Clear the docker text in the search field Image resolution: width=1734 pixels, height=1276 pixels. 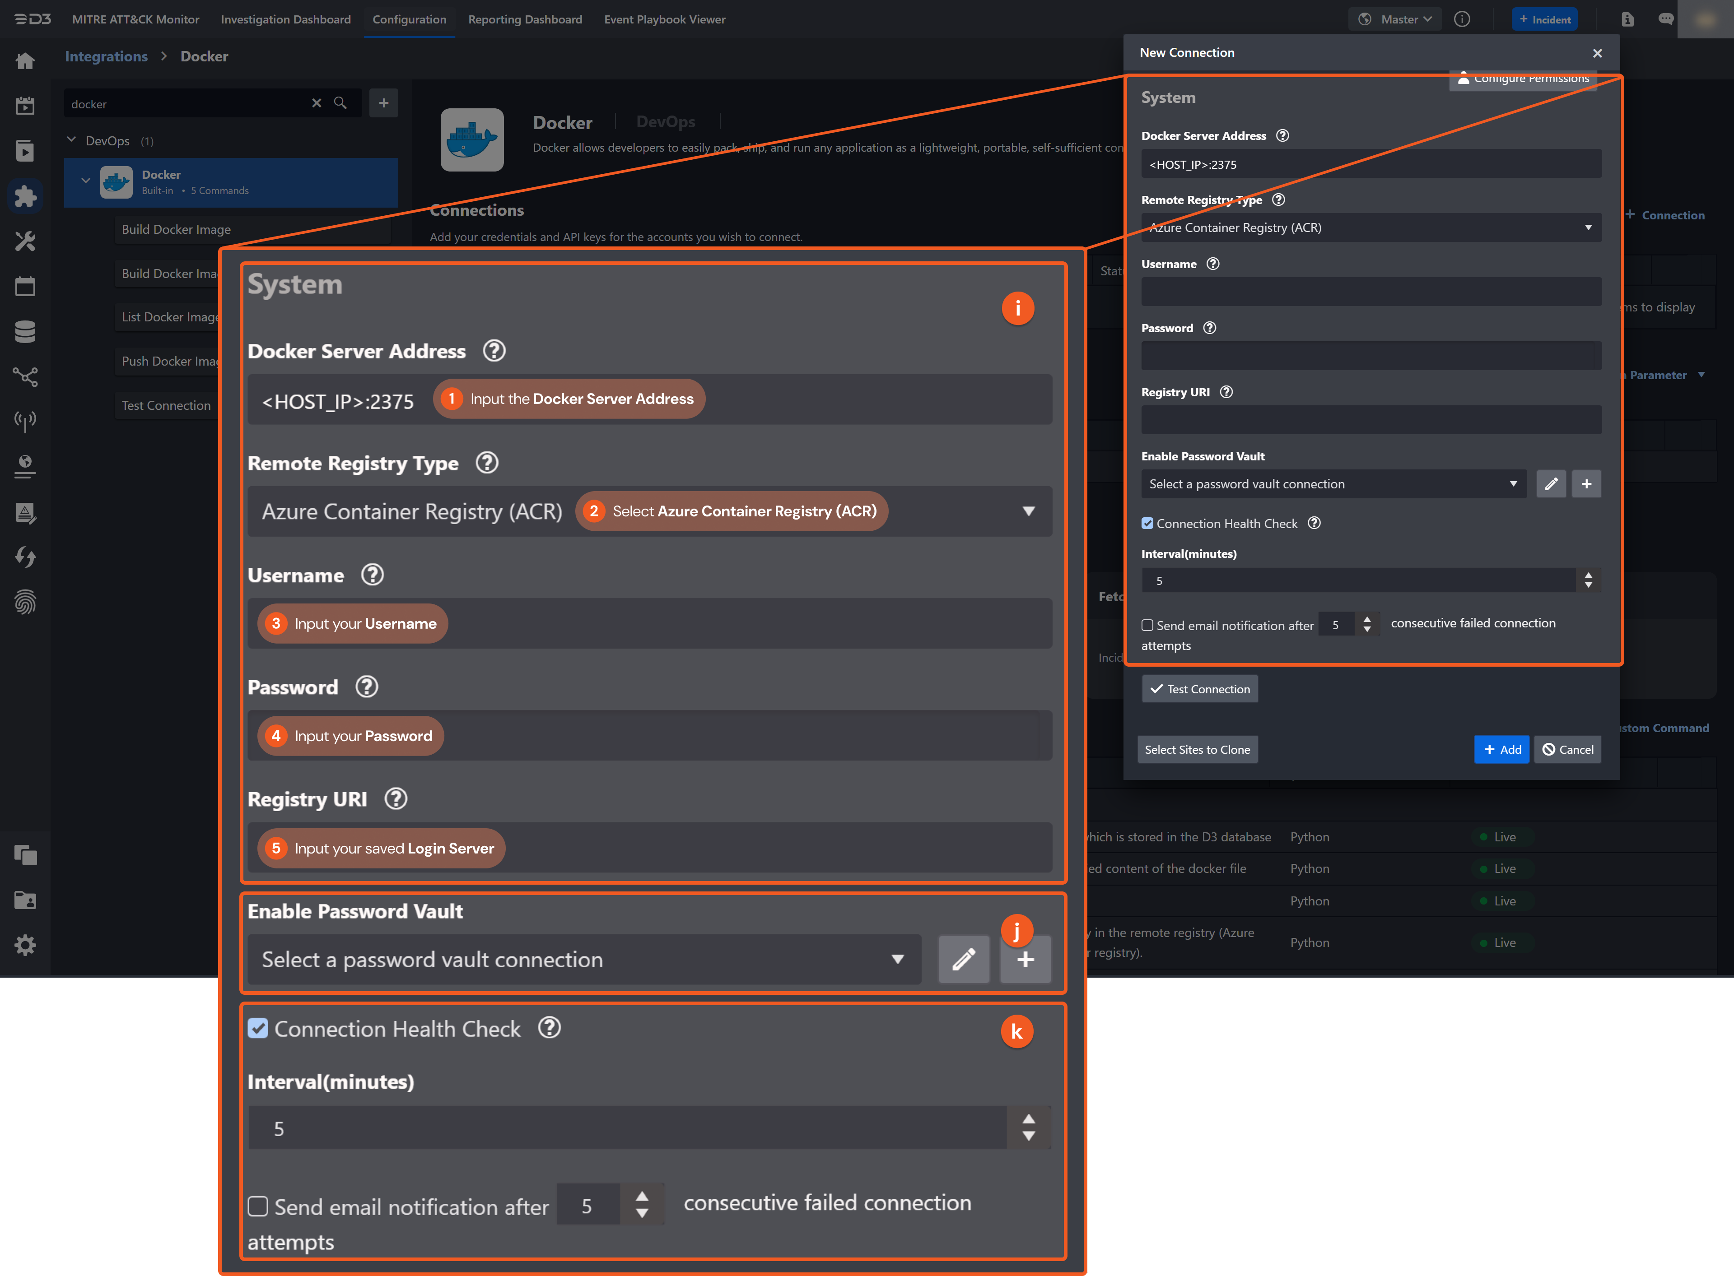[317, 103]
